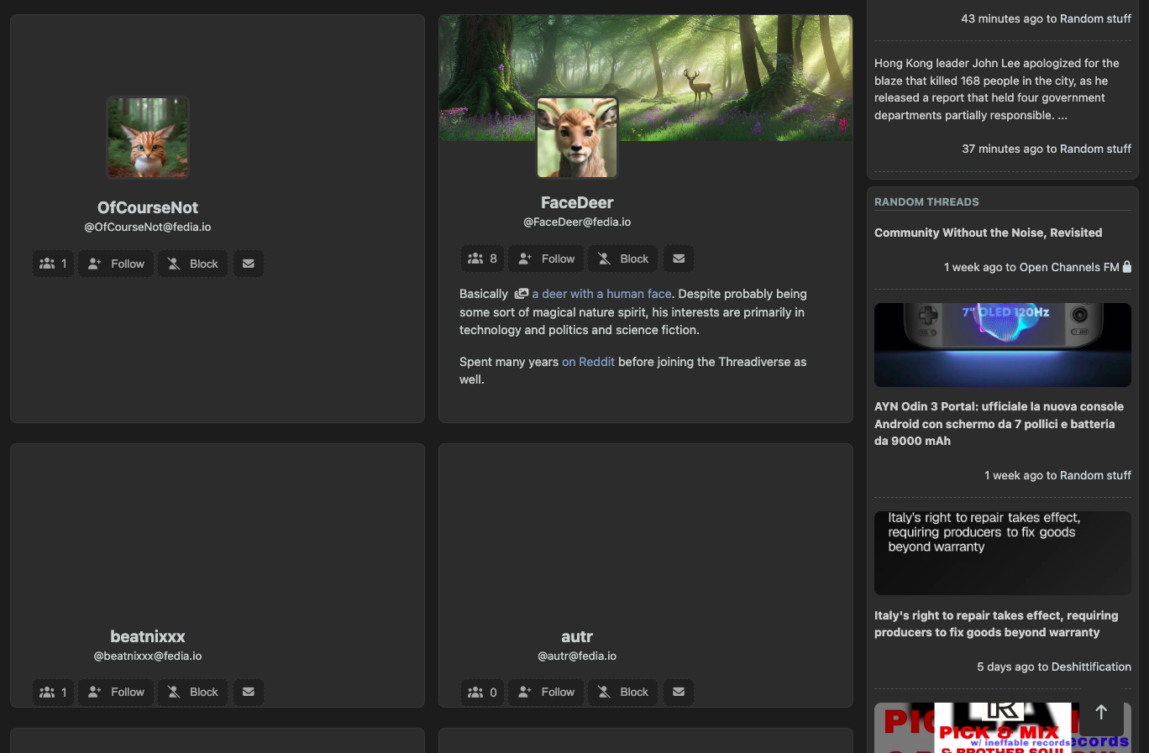The width and height of the screenshot is (1149, 753).
Task: Block the FaceDeer user
Action: point(623,259)
